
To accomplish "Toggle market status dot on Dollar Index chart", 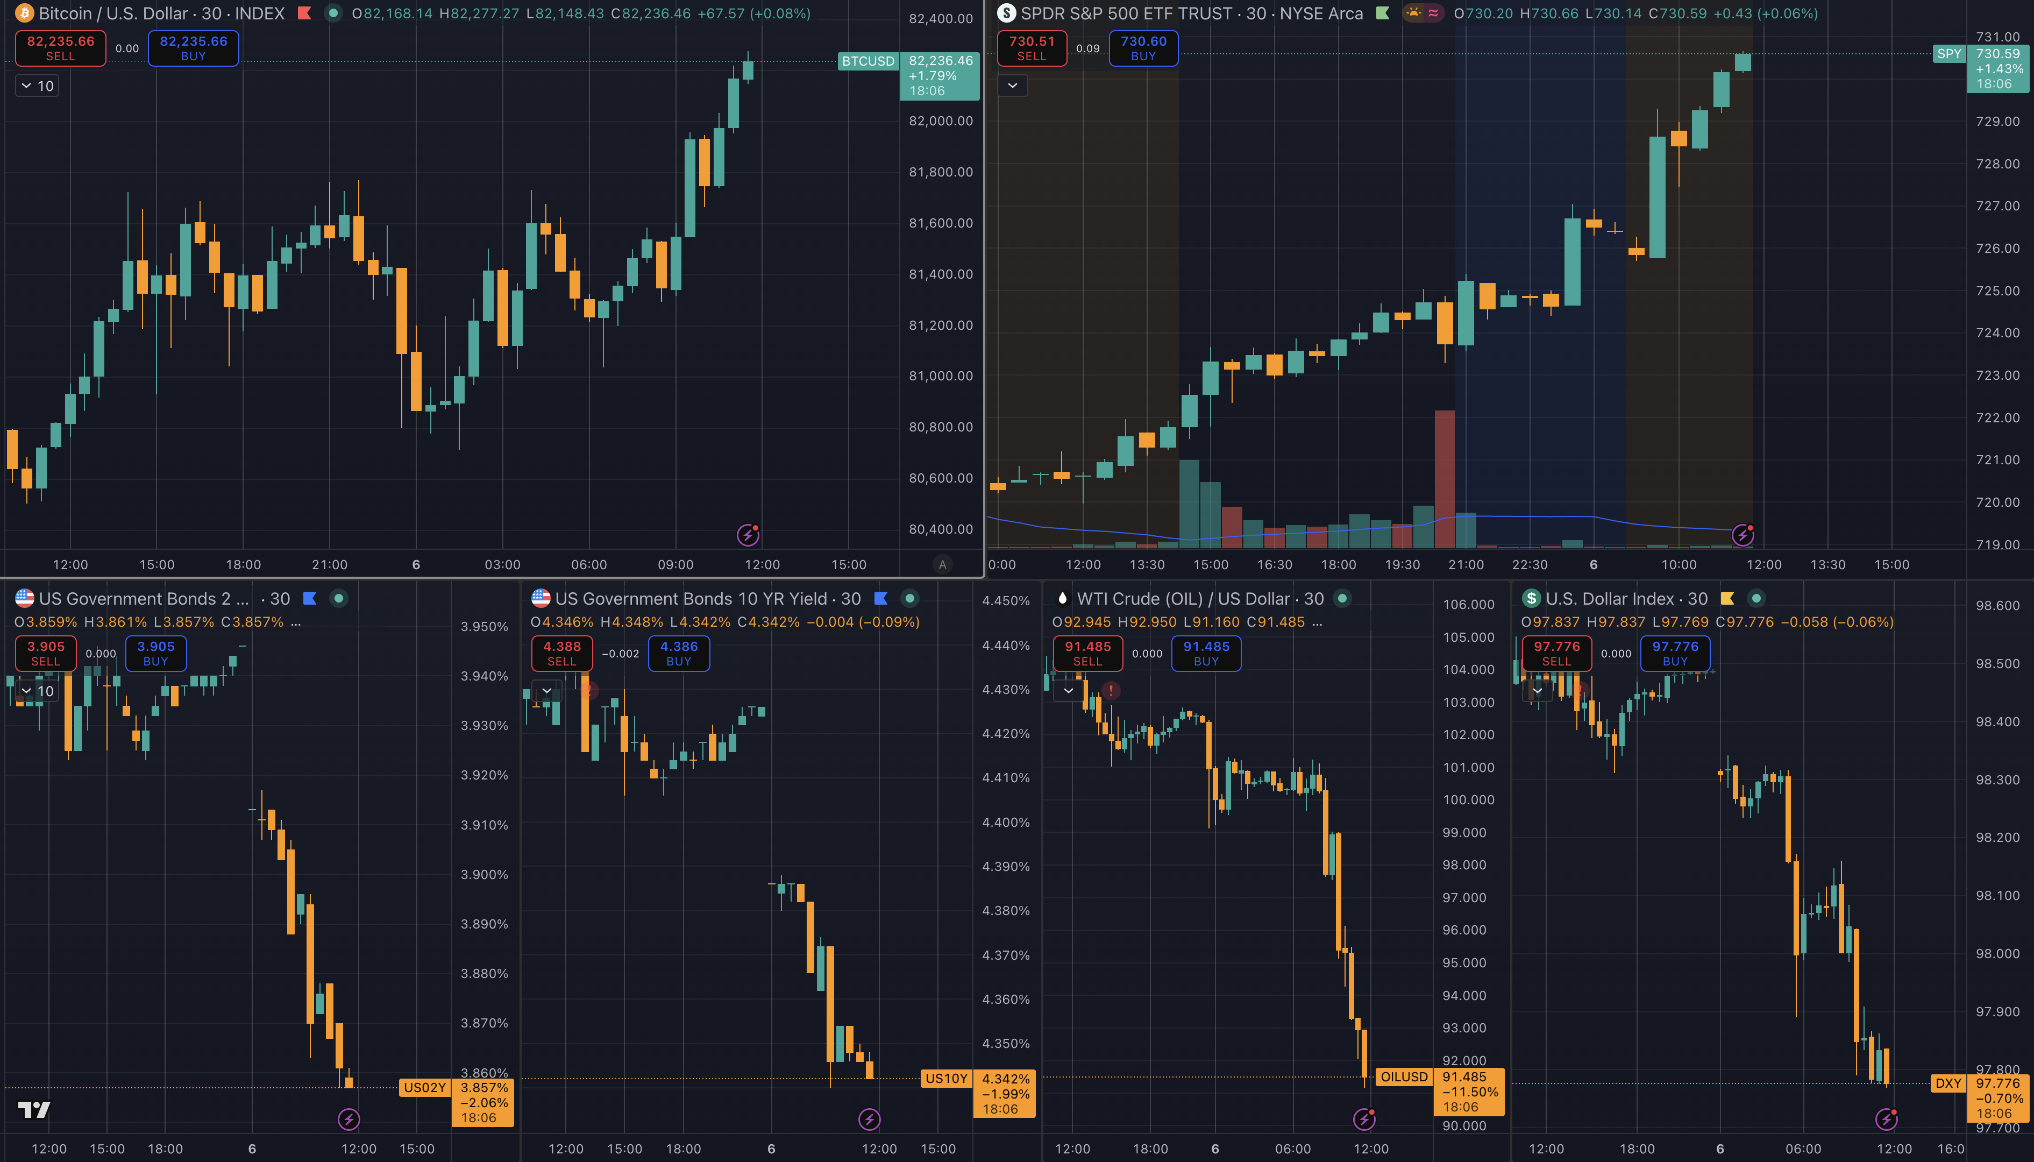I will point(1755,599).
